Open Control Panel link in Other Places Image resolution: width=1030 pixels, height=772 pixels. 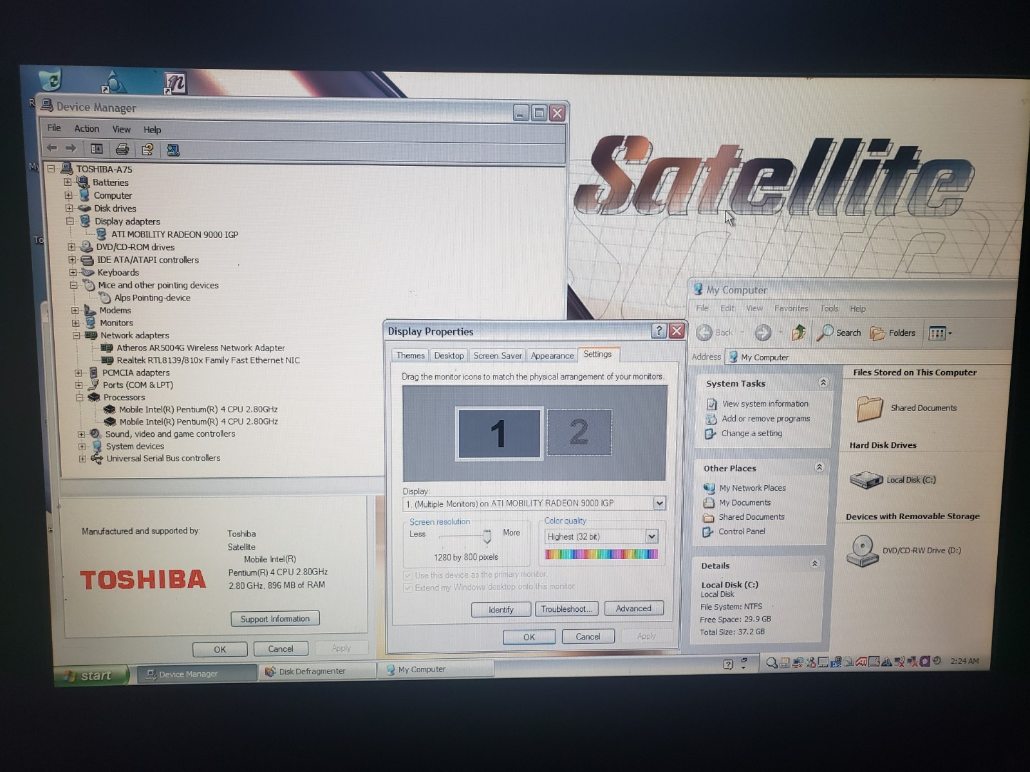click(742, 531)
